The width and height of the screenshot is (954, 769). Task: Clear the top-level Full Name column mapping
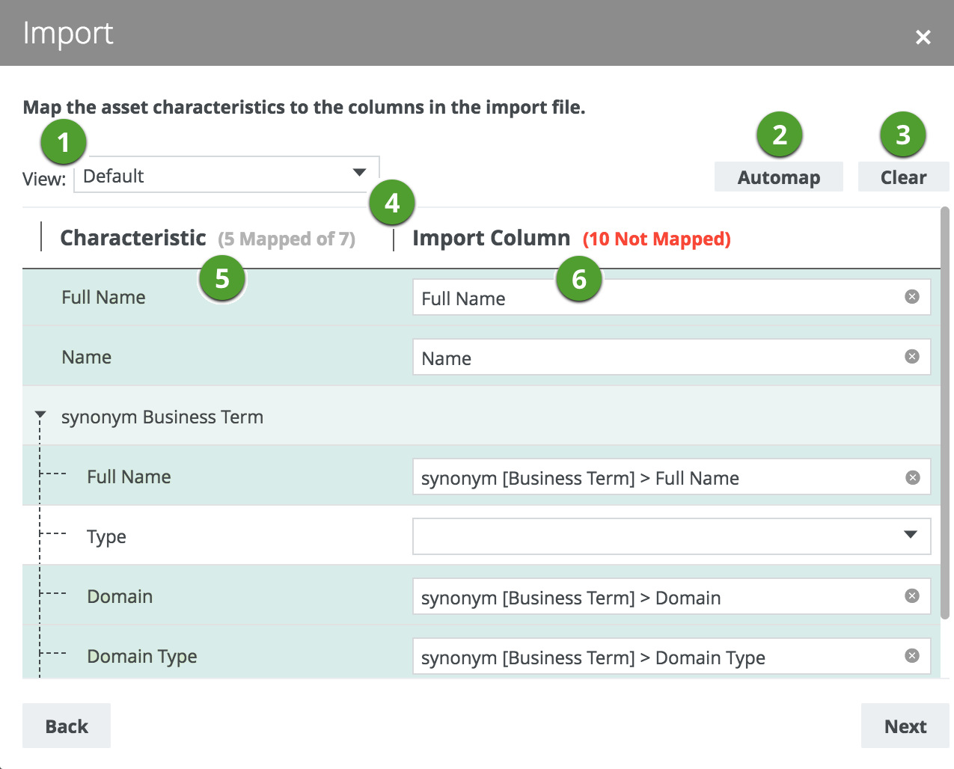911,297
